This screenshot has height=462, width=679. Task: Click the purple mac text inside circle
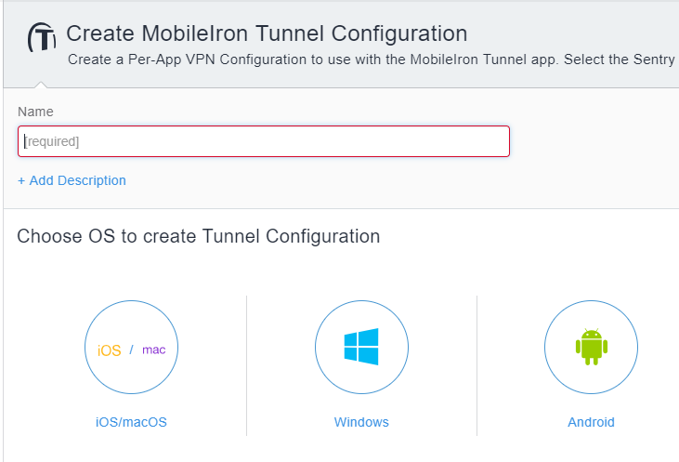(x=154, y=350)
